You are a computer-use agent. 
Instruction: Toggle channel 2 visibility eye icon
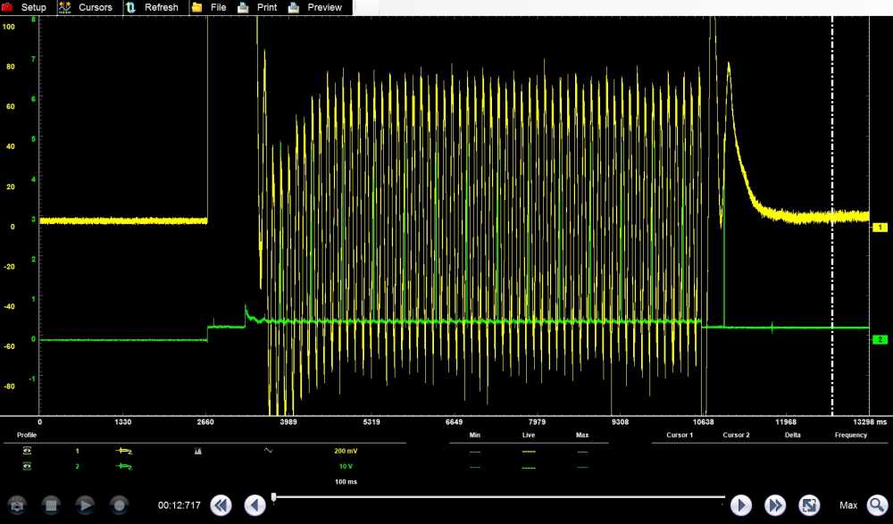(27, 467)
